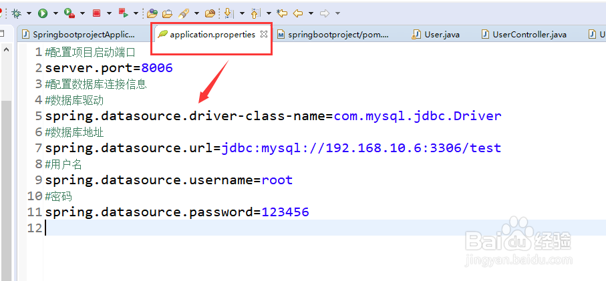The height and width of the screenshot is (281, 606).
Task: Open the External Tools dropdown arrow
Action: click(82, 13)
